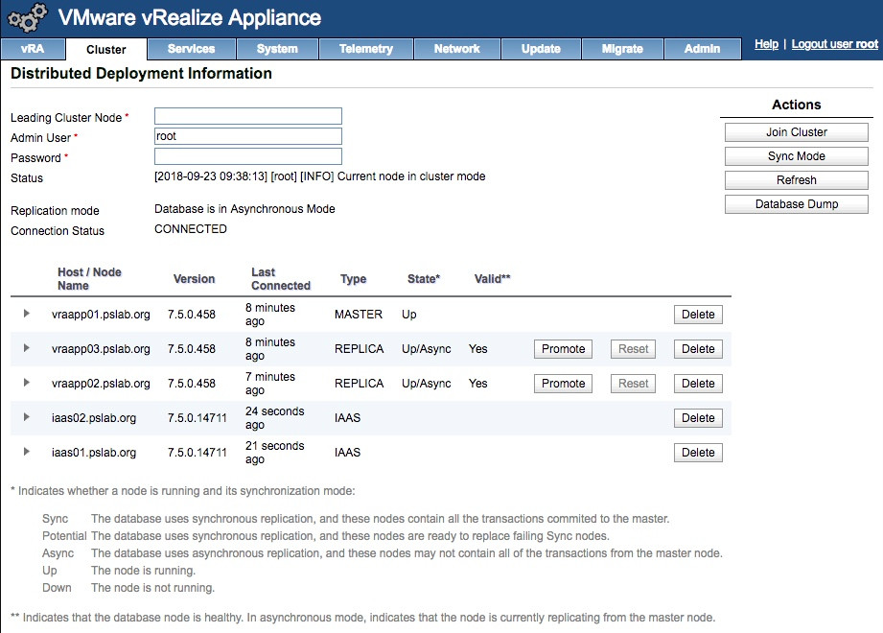Delete the vraapp03.pslab.org node
Screen dimensions: 883x633
[x=698, y=349]
